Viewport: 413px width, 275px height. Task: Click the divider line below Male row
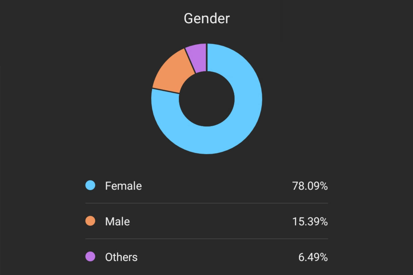tap(206, 239)
